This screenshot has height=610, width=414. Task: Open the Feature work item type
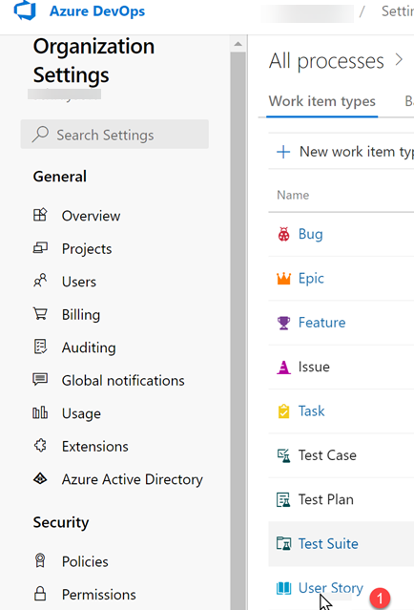pyautogui.click(x=321, y=323)
